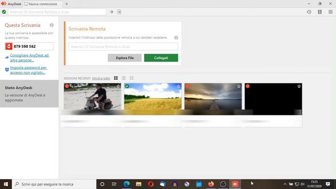
Task: Add a new tab with plus button
Action: click(67, 4)
